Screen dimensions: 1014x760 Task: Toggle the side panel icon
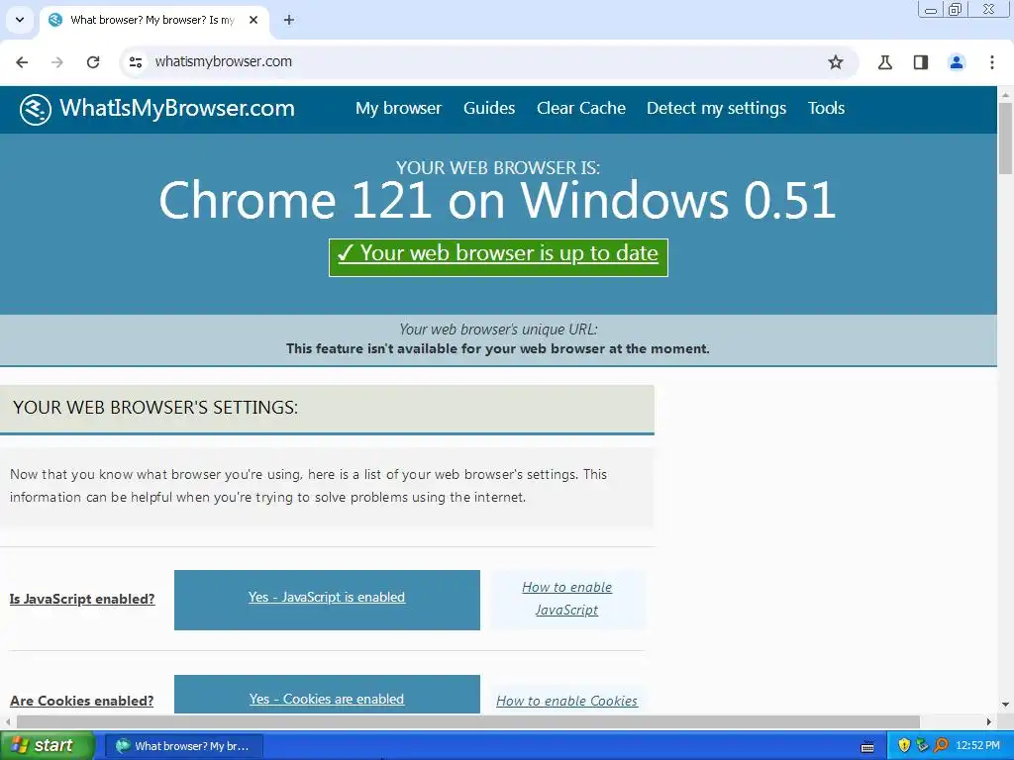(x=920, y=62)
